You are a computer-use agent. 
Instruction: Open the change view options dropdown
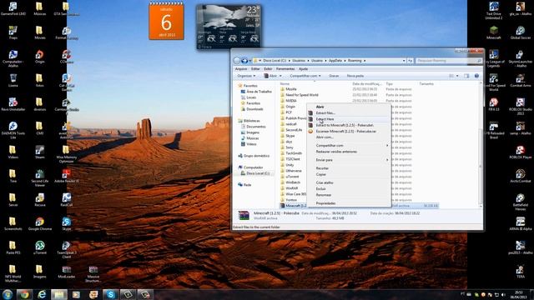(457, 76)
